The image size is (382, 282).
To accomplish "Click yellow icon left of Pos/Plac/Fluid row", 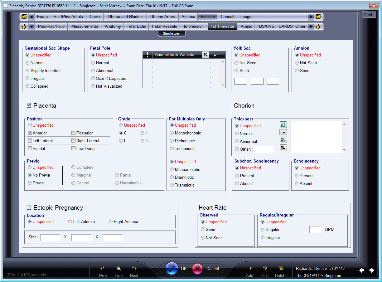I will pyautogui.click(x=24, y=27).
